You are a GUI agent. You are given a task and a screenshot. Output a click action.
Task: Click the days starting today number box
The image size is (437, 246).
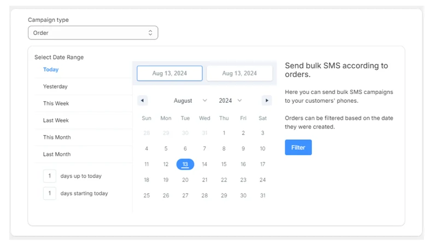(x=50, y=194)
